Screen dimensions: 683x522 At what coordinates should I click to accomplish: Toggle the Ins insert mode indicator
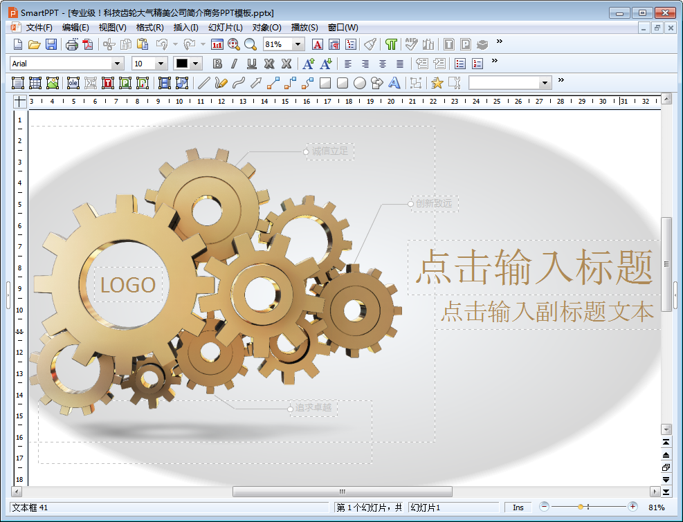click(x=518, y=507)
